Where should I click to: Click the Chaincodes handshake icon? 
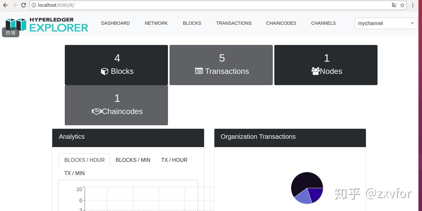(x=96, y=111)
